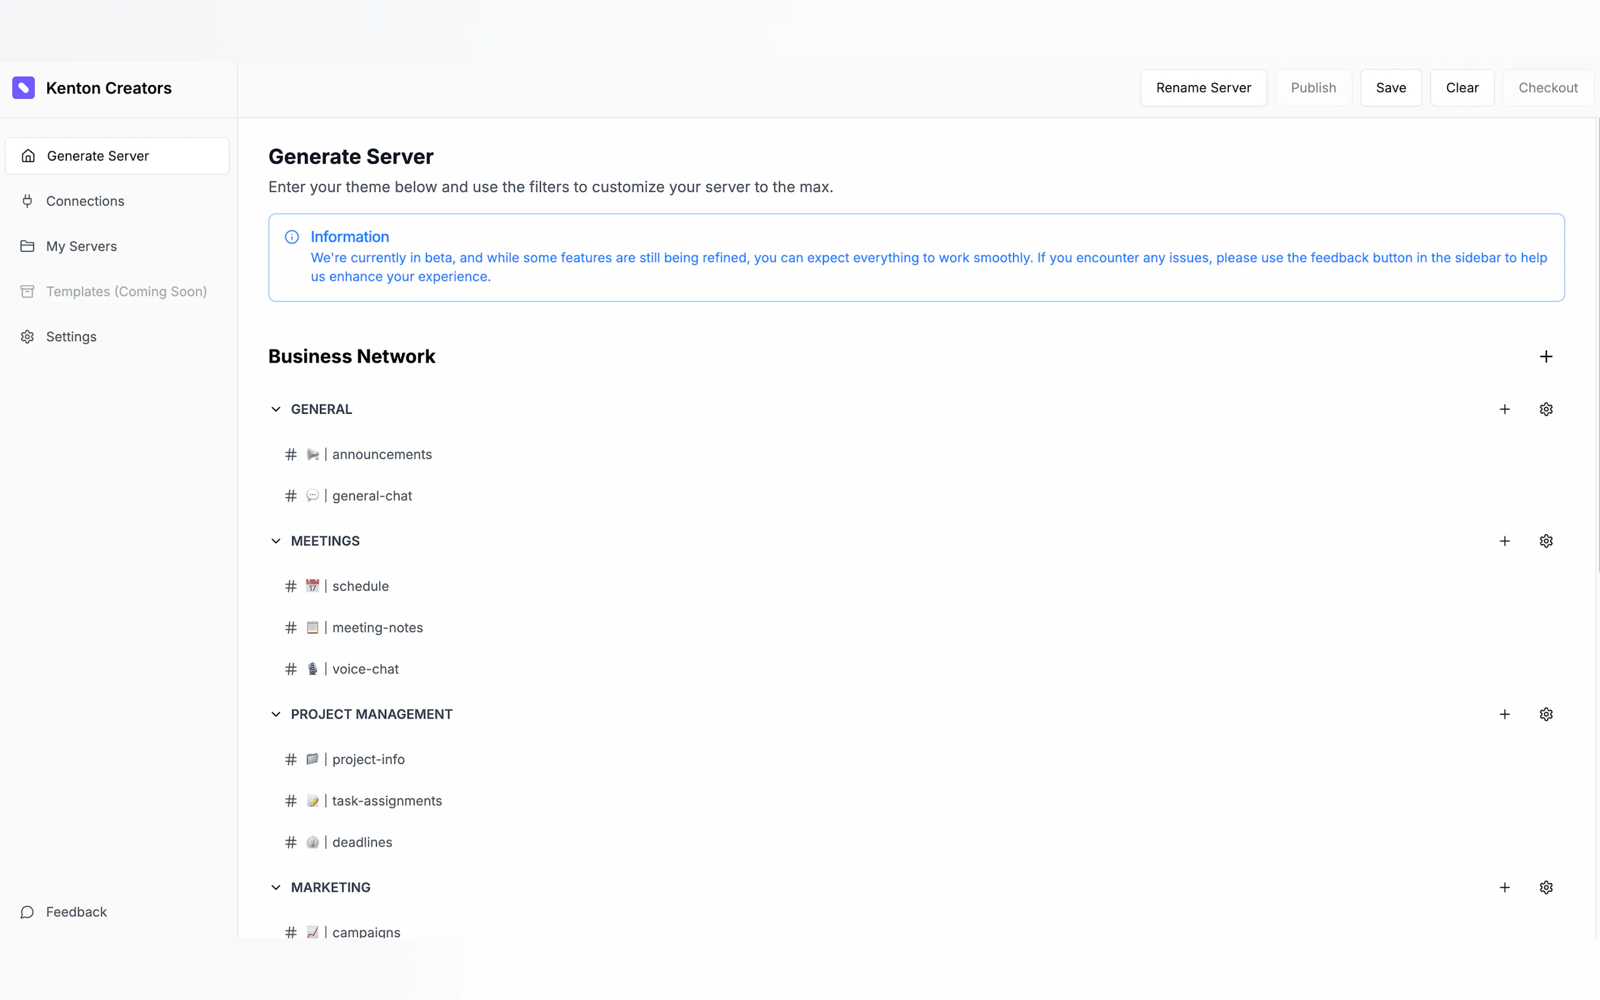The height and width of the screenshot is (1000, 1600).
Task: Add a channel to MEETINGS category
Action: [x=1504, y=541]
